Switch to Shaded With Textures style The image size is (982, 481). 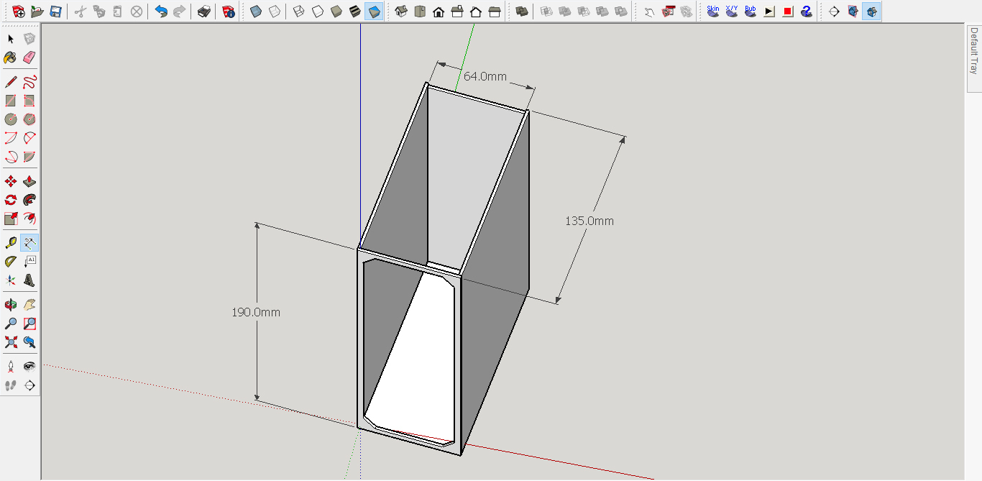[355, 12]
